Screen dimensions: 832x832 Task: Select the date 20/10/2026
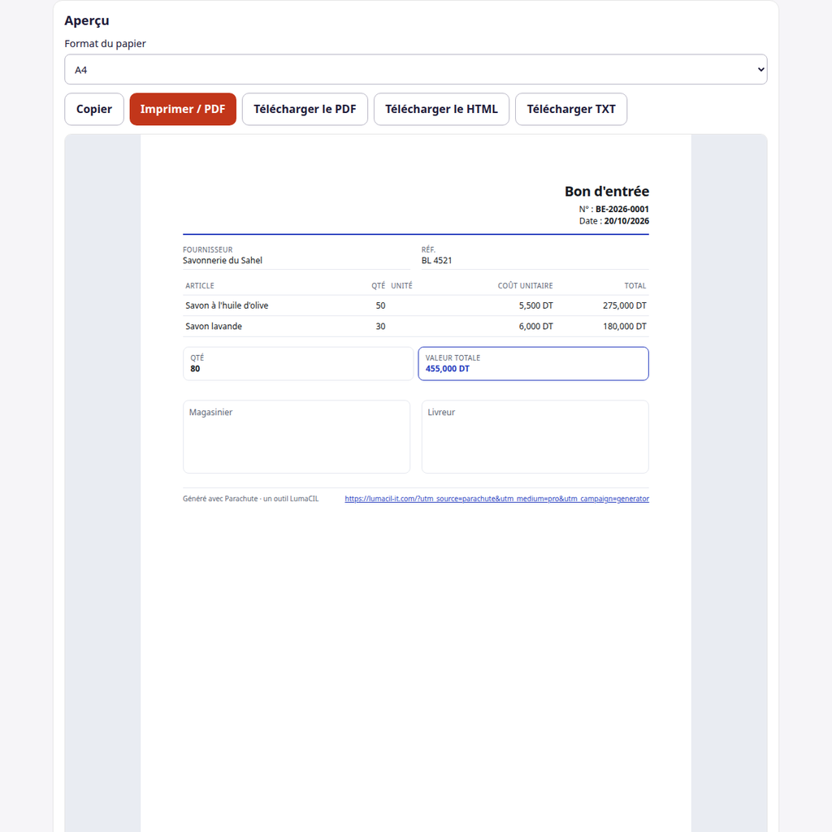[x=626, y=221]
